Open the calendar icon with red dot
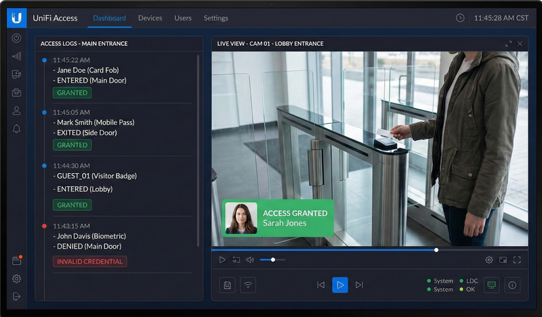542x317 pixels. [x=16, y=260]
